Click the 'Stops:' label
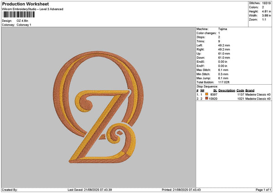Viewport: 273px width, 193px height. tap(201, 37)
